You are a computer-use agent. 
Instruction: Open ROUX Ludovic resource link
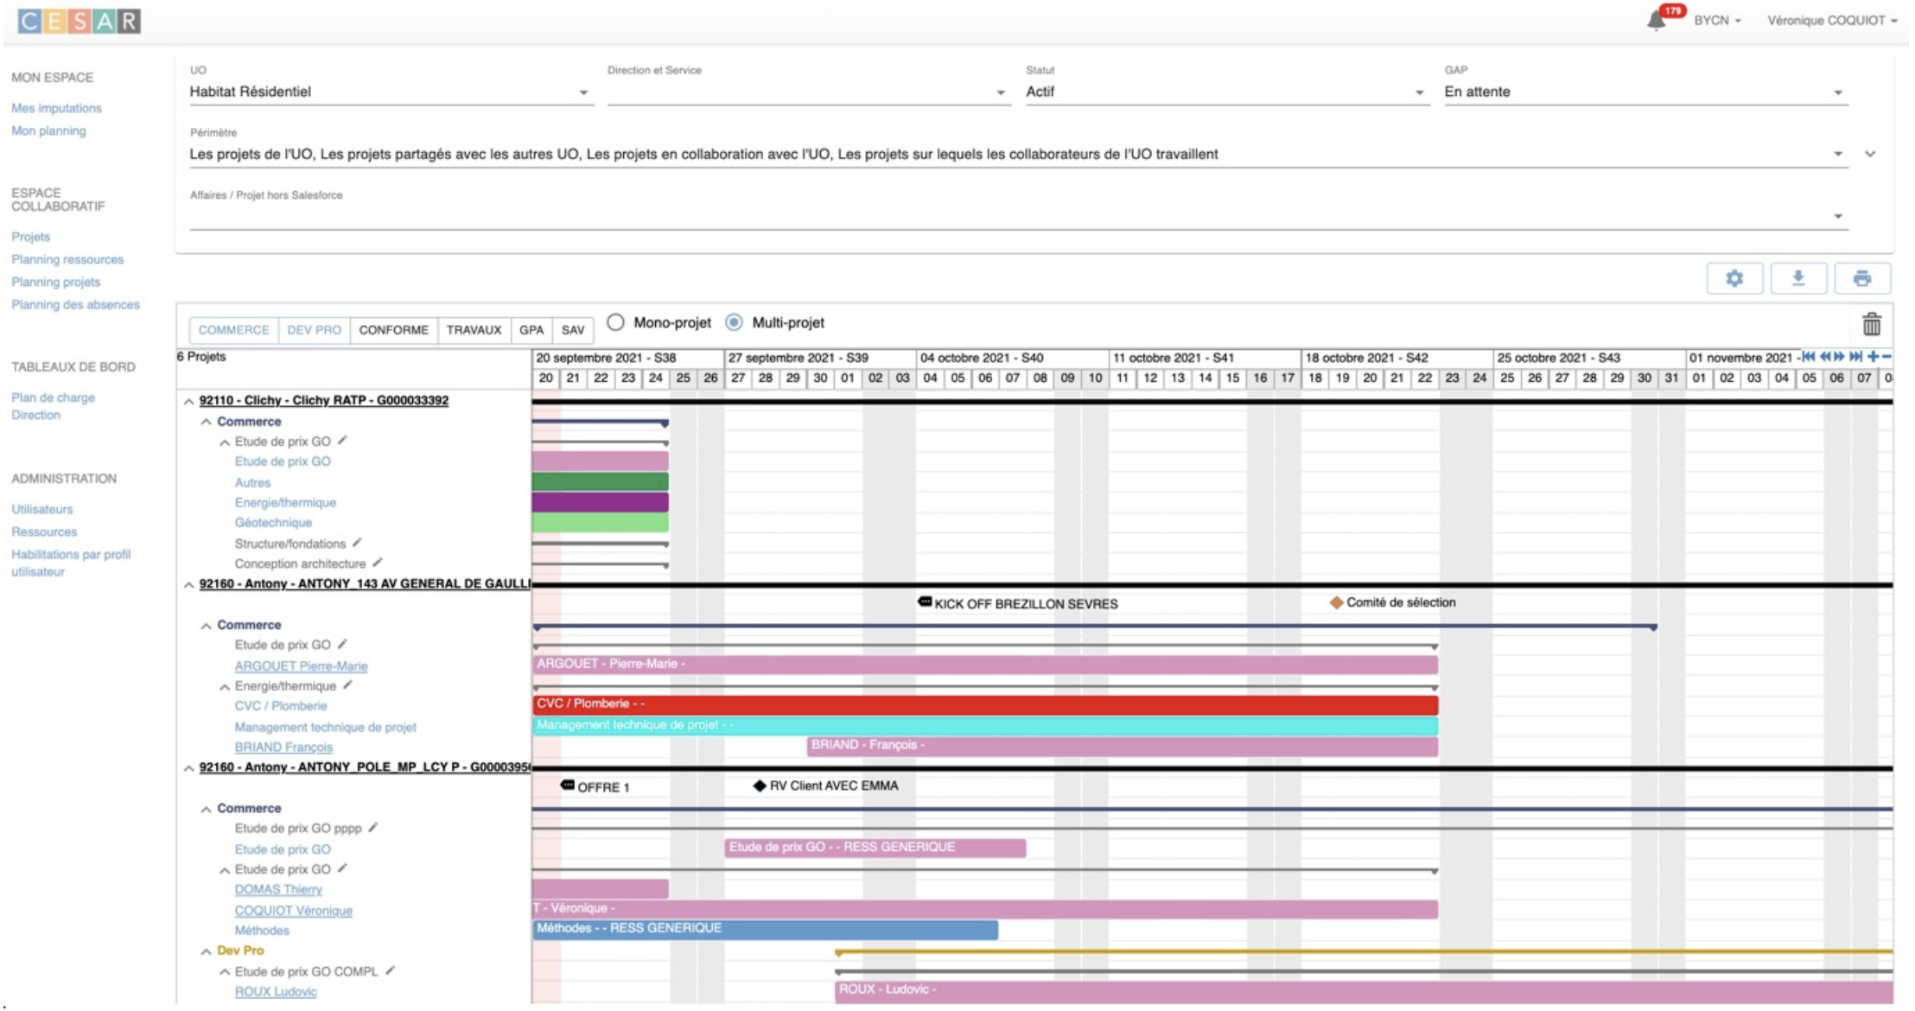coord(276,991)
